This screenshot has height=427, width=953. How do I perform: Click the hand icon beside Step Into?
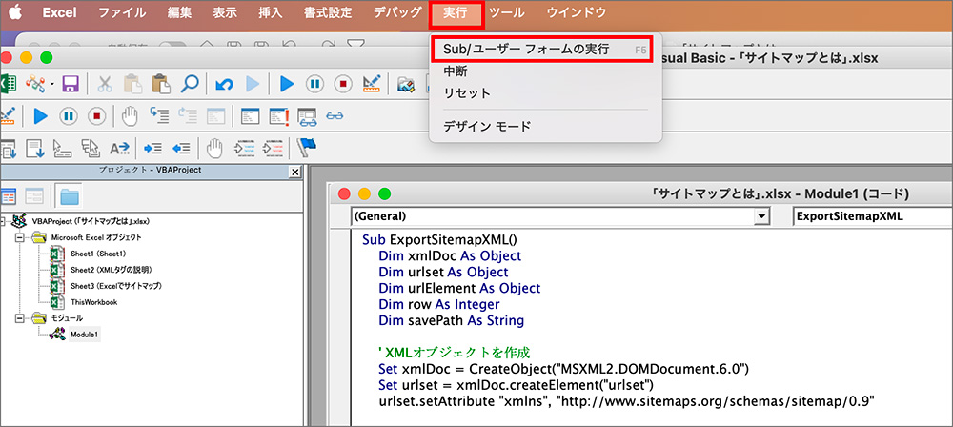pyautogui.click(x=131, y=115)
